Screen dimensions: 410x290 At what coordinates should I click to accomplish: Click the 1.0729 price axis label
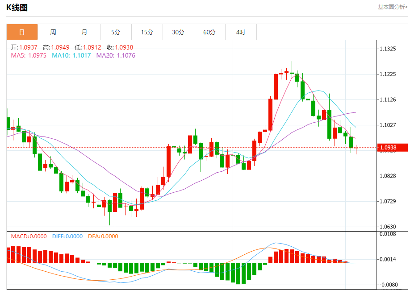(388, 201)
